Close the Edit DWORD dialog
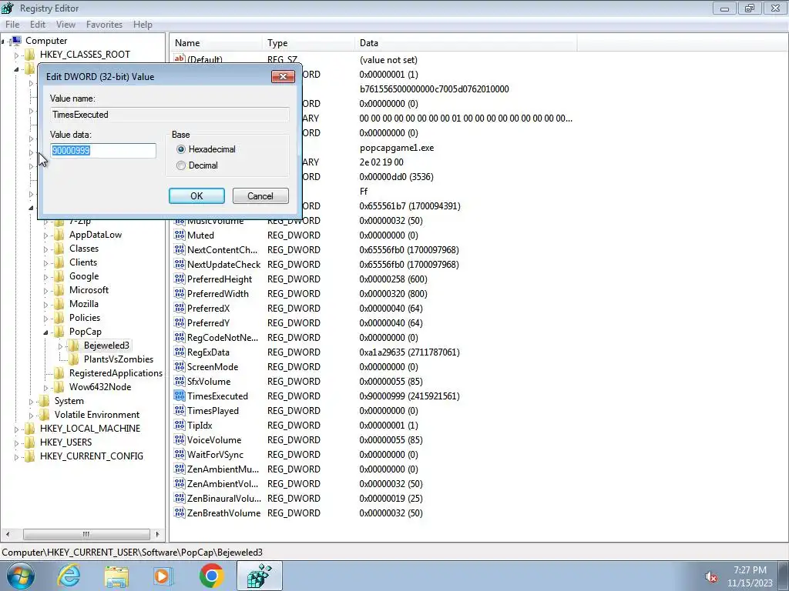The image size is (789, 591). 283,76
